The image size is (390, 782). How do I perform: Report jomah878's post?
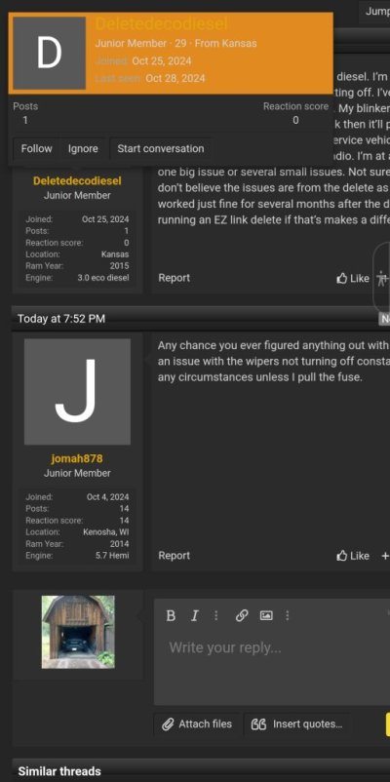(x=175, y=556)
